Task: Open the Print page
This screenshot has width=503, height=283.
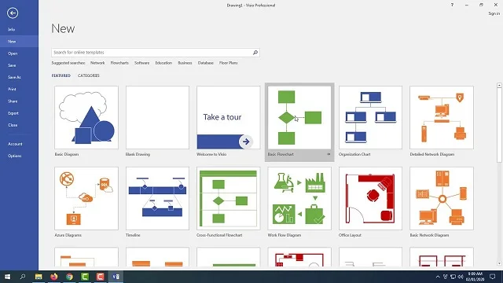Action: 19,89
